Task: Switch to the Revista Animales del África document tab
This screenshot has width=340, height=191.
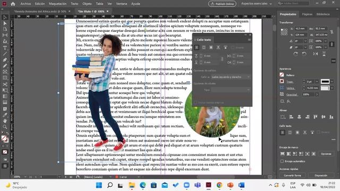Action: point(40,11)
